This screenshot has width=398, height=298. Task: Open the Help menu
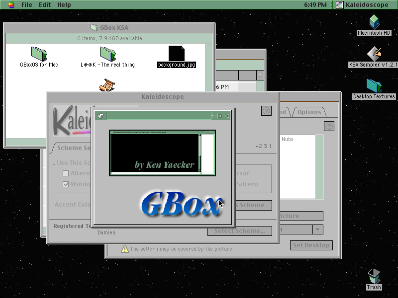[64, 5]
